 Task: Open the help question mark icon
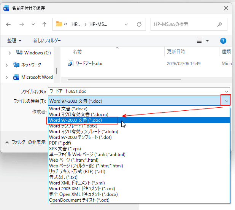223,41
